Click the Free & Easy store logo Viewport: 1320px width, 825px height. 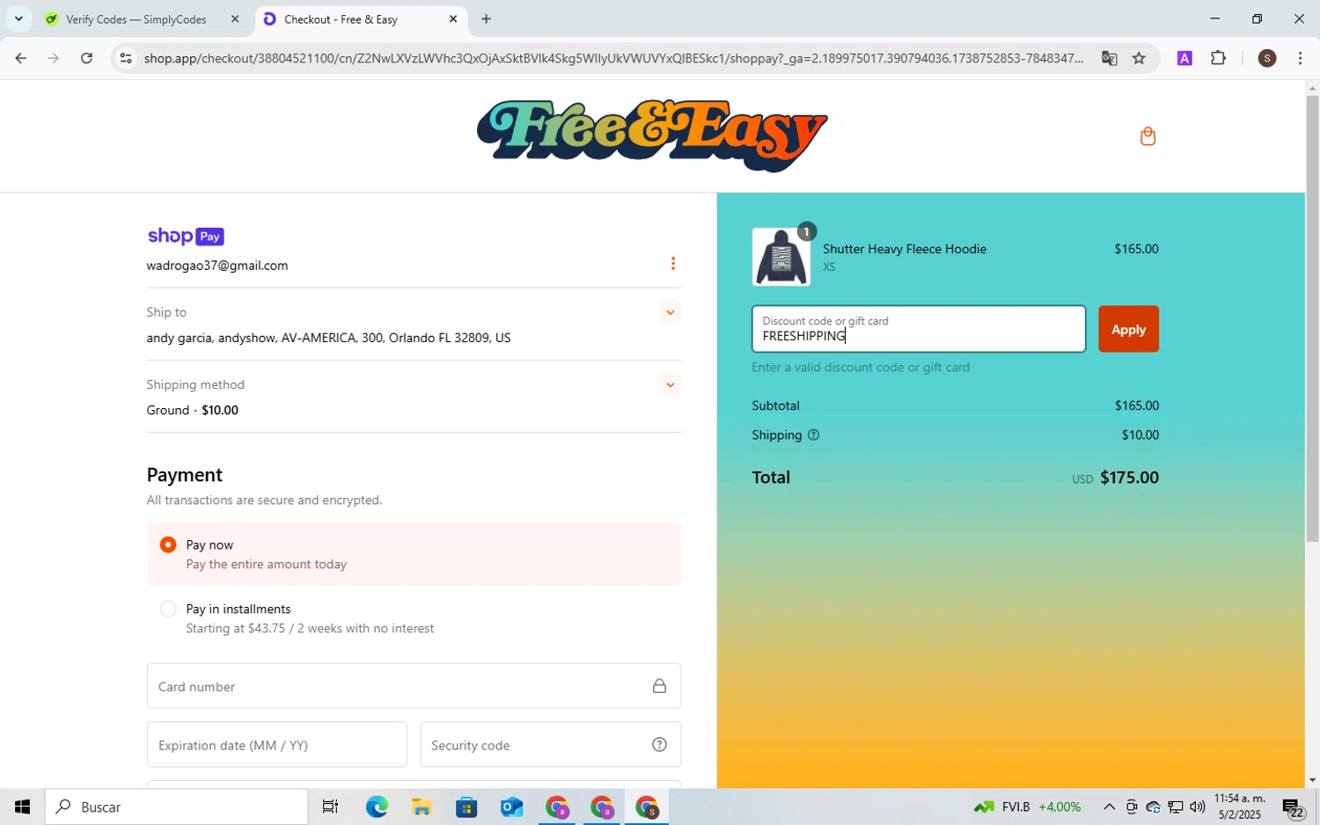pyautogui.click(x=652, y=135)
